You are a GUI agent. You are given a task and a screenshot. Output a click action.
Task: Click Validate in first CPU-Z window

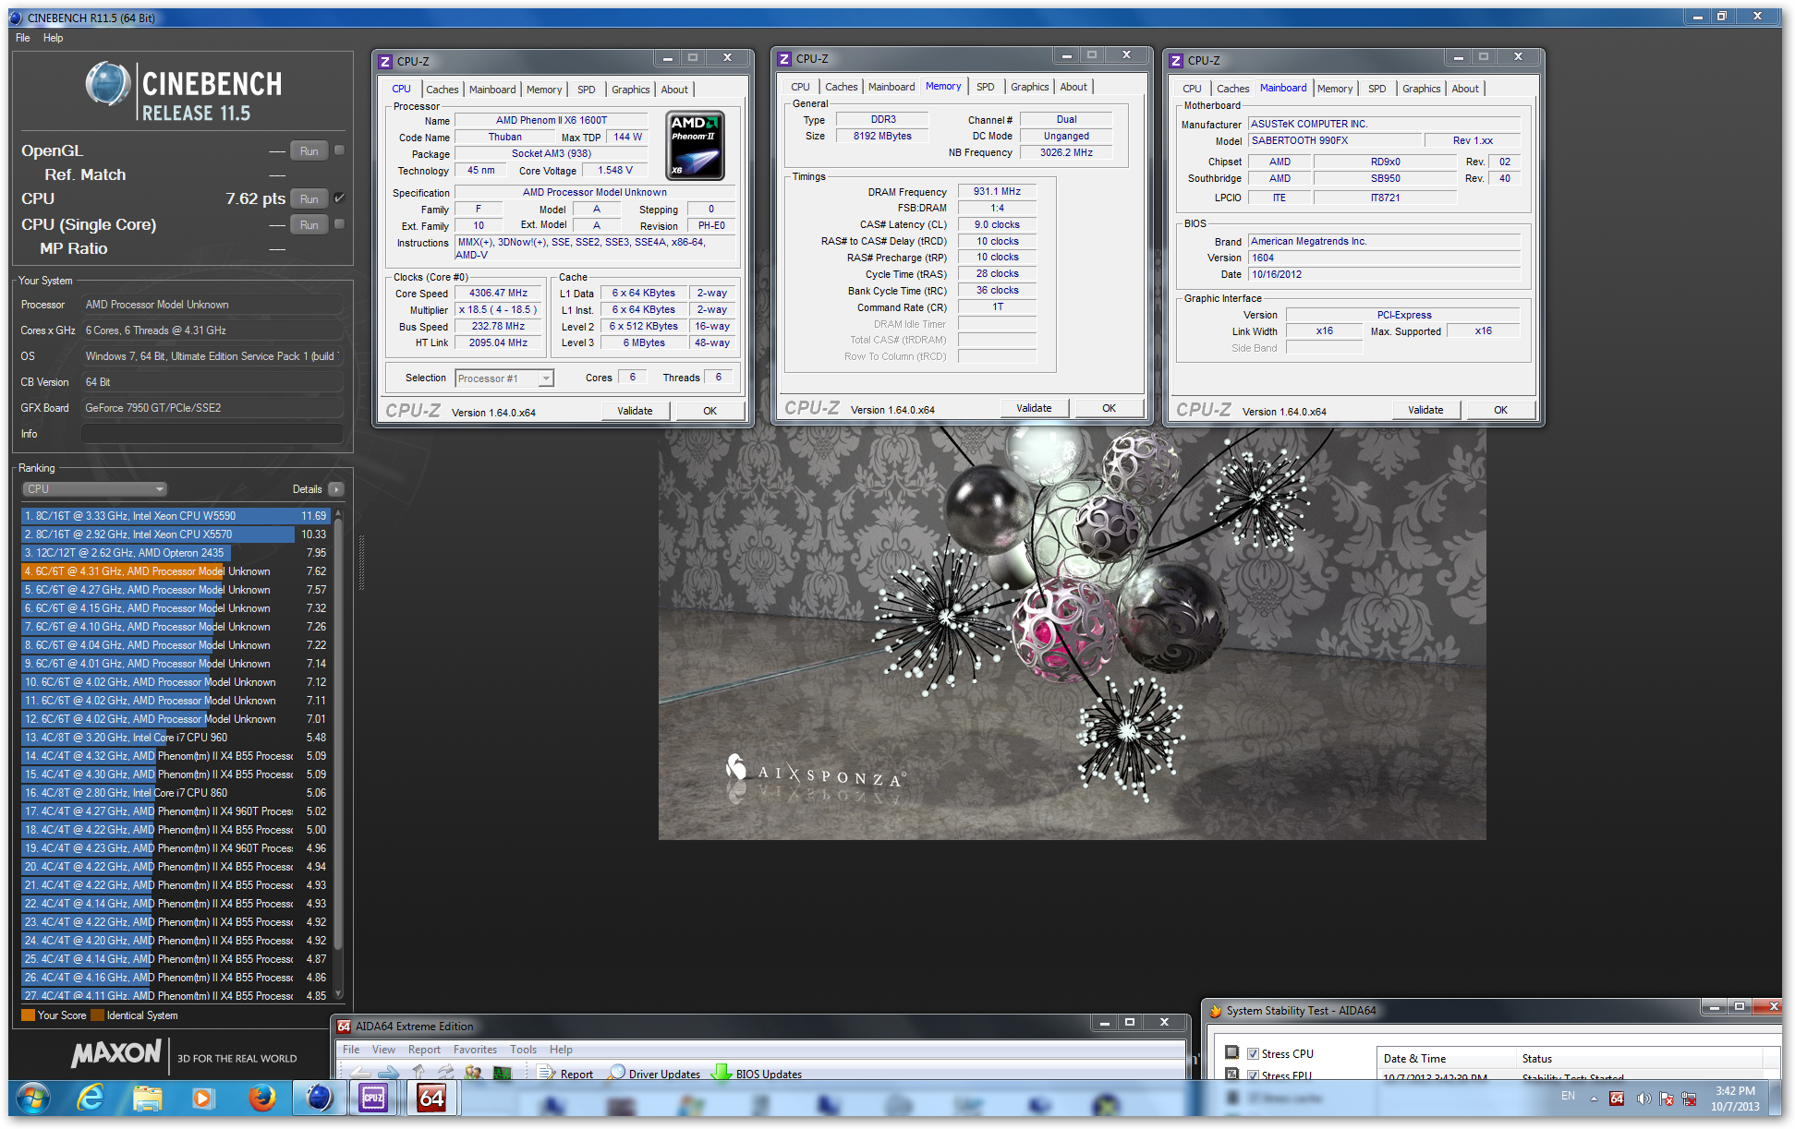(635, 411)
